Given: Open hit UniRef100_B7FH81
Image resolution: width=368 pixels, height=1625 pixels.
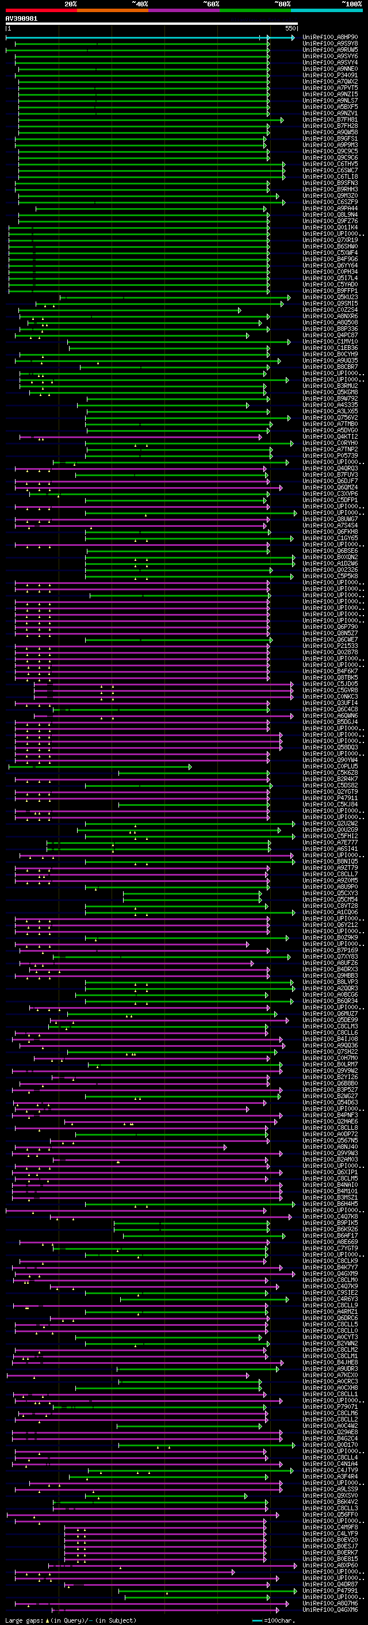Looking at the screenshot, I should [330, 119].
